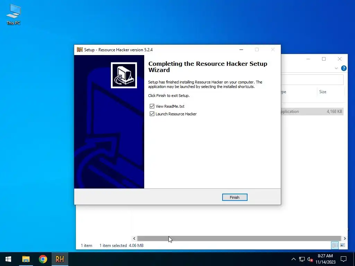The height and width of the screenshot is (266, 355).
Task: Switch Explorer to details view icon
Action: click(x=335, y=245)
